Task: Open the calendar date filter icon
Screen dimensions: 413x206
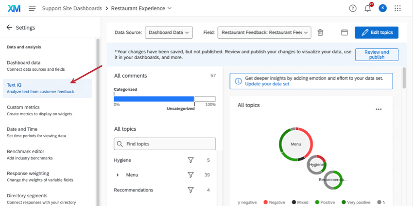Action: point(344,32)
